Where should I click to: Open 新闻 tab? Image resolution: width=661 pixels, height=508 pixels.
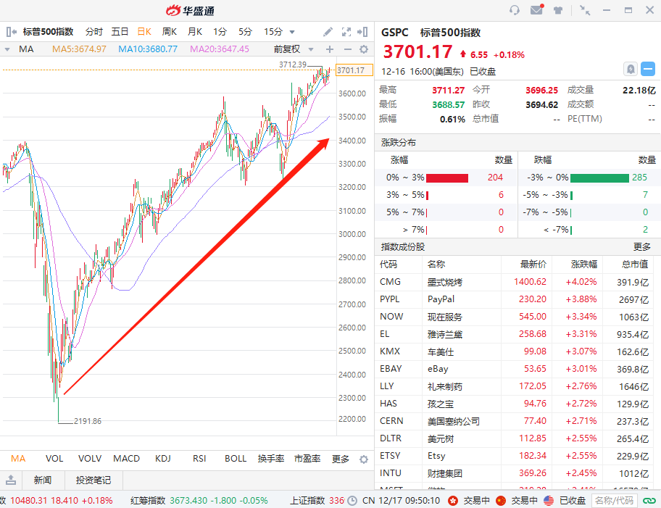[43, 480]
